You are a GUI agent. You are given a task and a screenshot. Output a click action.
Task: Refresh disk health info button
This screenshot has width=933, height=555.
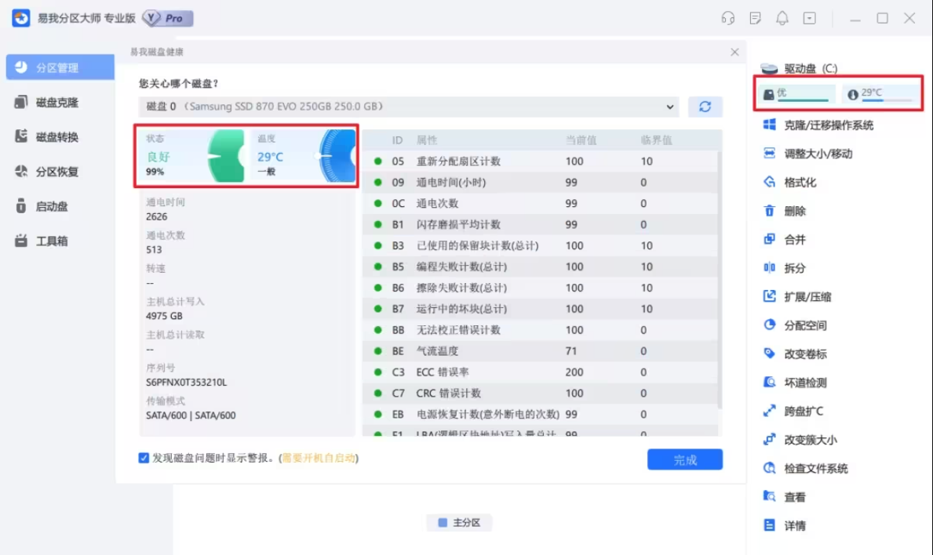pyautogui.click(x=705, y=107)
